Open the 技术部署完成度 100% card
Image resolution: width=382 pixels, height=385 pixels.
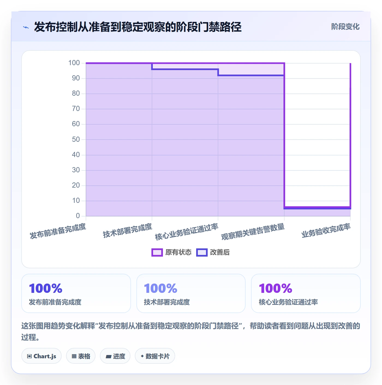pos(191,293)
